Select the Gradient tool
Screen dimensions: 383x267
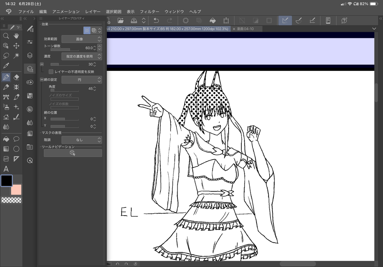point(6,149)
